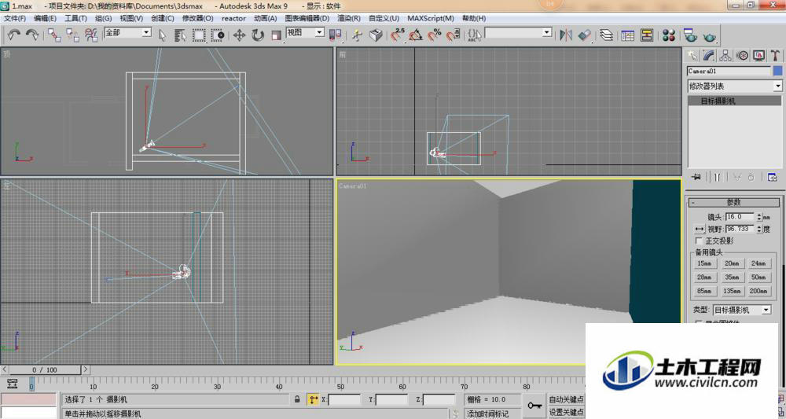Image resolution: width=786 pixels, height=419 pixels.
Task: Open 工具(T) menu
Action: 75,18
